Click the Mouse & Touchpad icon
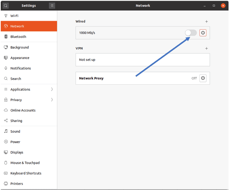230x190 pixels. tap(6, 163)
